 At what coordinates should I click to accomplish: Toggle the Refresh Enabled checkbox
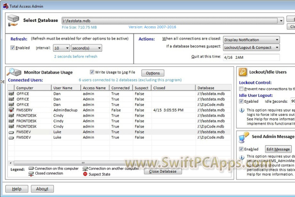click(x=12, y=48)
